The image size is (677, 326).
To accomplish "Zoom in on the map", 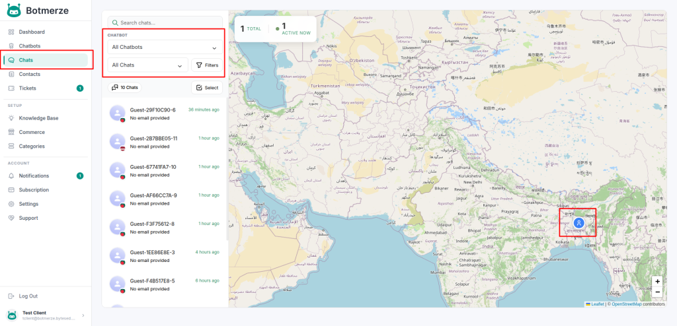I will coord(657,281).
